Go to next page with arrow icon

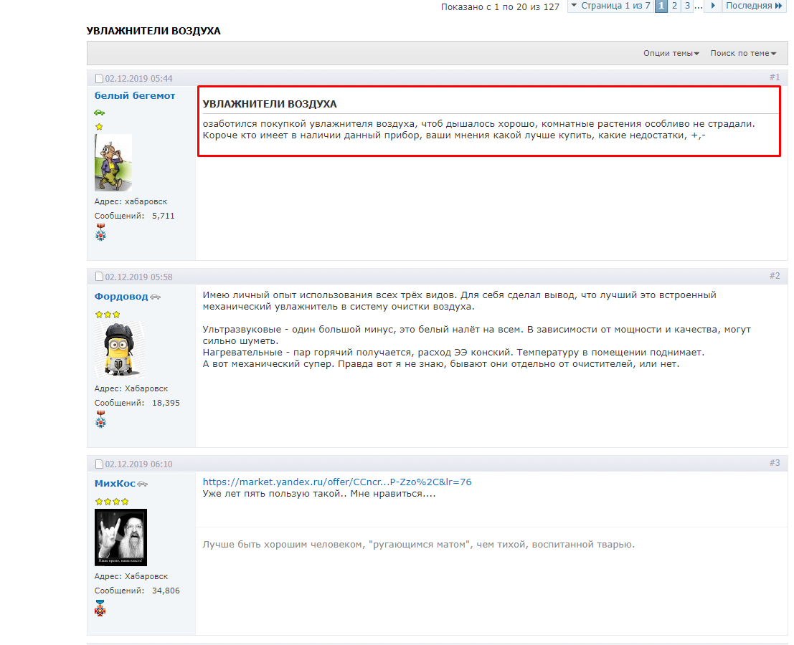click(712, 6)
